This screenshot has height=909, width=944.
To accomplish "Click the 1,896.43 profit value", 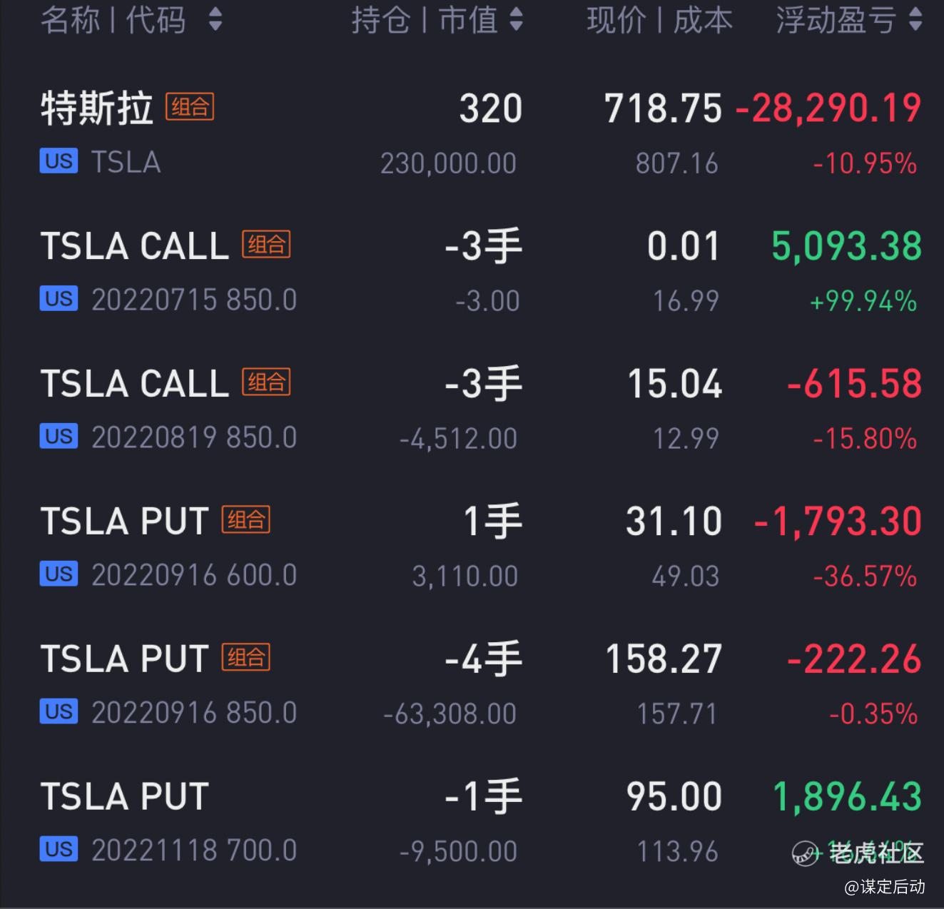I will (x=848, y=796).
